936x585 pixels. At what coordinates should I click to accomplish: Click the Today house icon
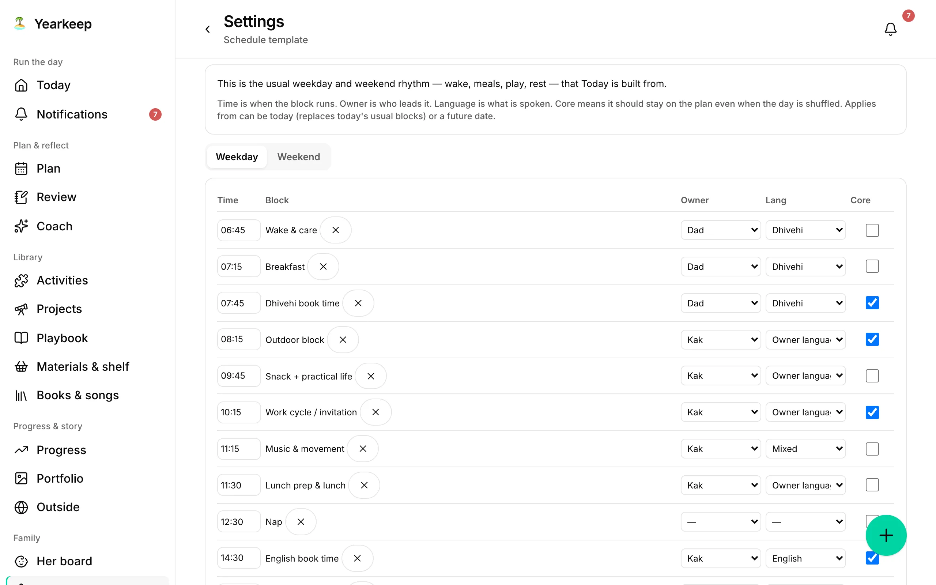coord(21,85)
